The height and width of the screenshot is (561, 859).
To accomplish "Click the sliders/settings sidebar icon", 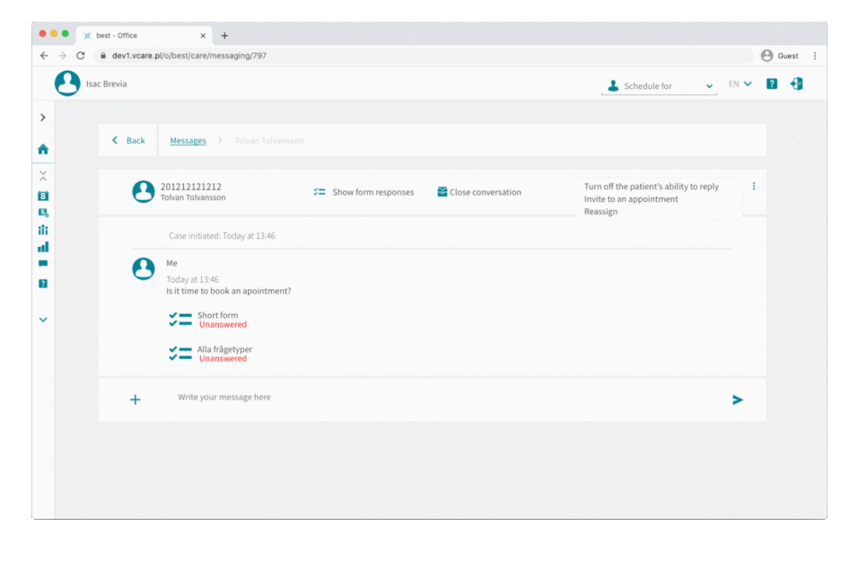I will [43, 230].
